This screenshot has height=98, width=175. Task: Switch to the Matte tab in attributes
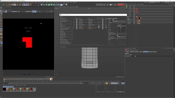pyautogui.click(x=141, y=52)
